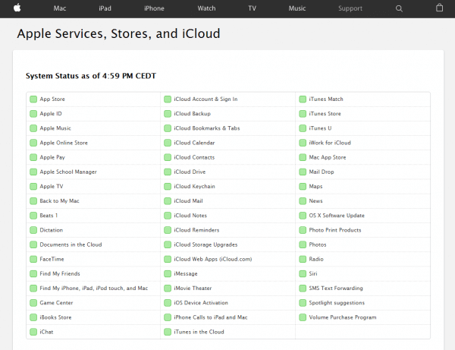Image resolution: width=455 pixels, height=350 pixels.
Task: Open the Mac menu in navigation bar
Action: tap(59, 8)
